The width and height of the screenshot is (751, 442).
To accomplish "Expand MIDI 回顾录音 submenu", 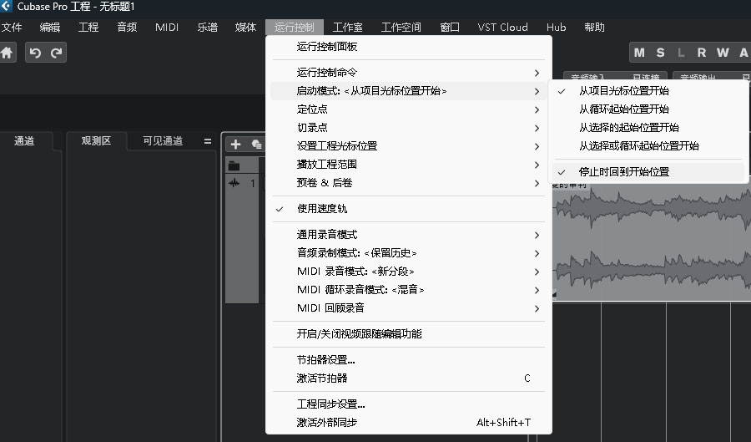I will click(x=409, y=307).
